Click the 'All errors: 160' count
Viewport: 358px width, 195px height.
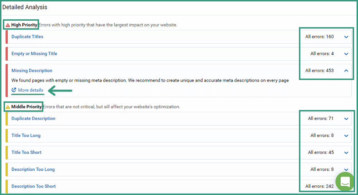[319, 37]
